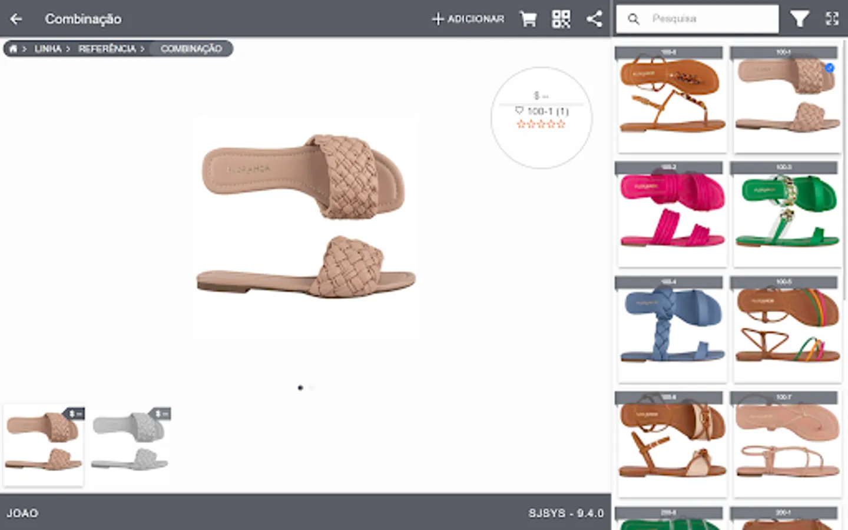Rate product using the star row
Viewport: 848px width, 530px height.
pos(541,124)
